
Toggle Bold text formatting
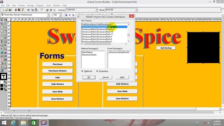[66, 15]
